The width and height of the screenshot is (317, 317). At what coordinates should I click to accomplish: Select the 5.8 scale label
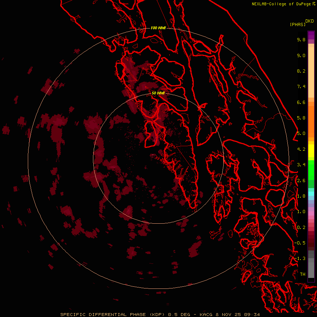[301, 118]
